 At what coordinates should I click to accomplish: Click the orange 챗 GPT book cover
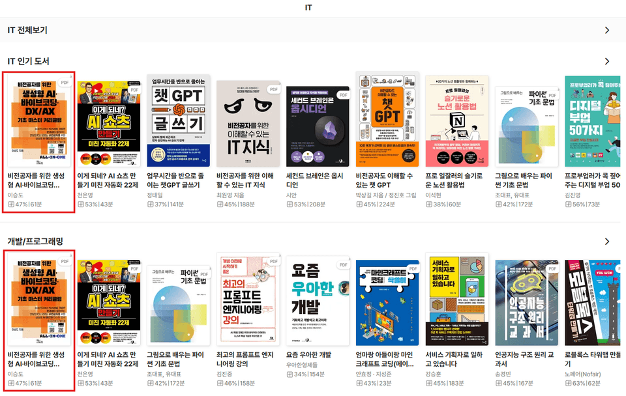[387, 119]
